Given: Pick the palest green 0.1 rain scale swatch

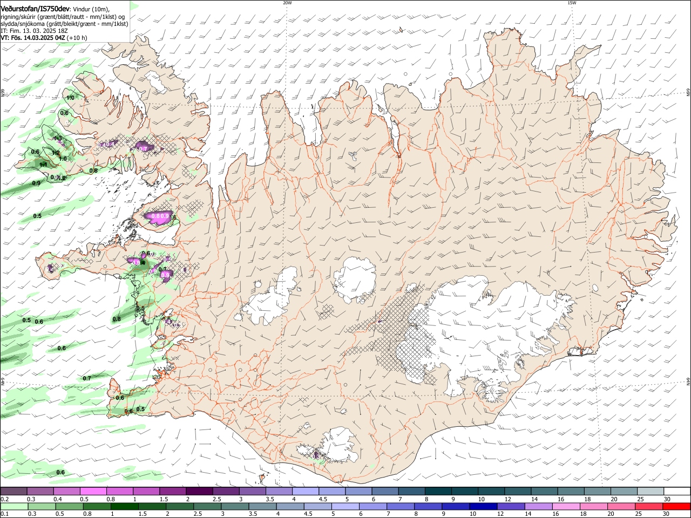Looking at the screenshot, I should click(x=14, y=506).
